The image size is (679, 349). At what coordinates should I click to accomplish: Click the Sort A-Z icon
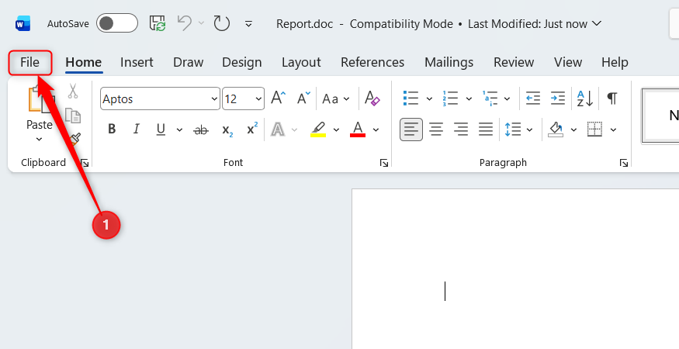pyautogui.click(x=585, y=98)
